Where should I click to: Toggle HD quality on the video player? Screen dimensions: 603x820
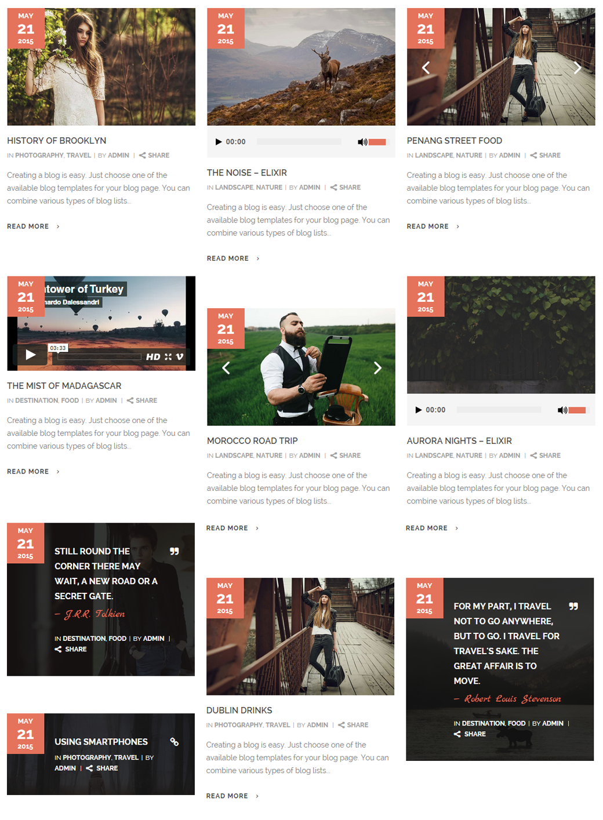153,357
